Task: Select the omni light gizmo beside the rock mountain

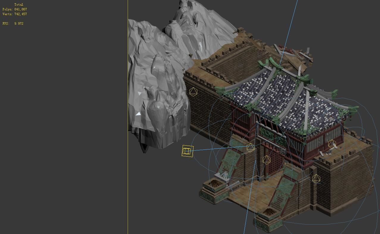Action: click(193, 92)
